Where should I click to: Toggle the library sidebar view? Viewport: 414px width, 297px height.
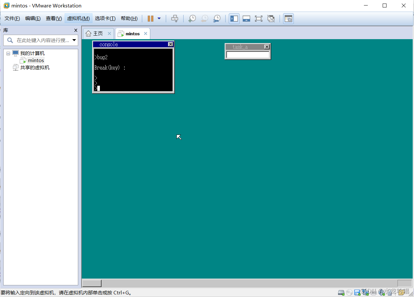point(234,18)
